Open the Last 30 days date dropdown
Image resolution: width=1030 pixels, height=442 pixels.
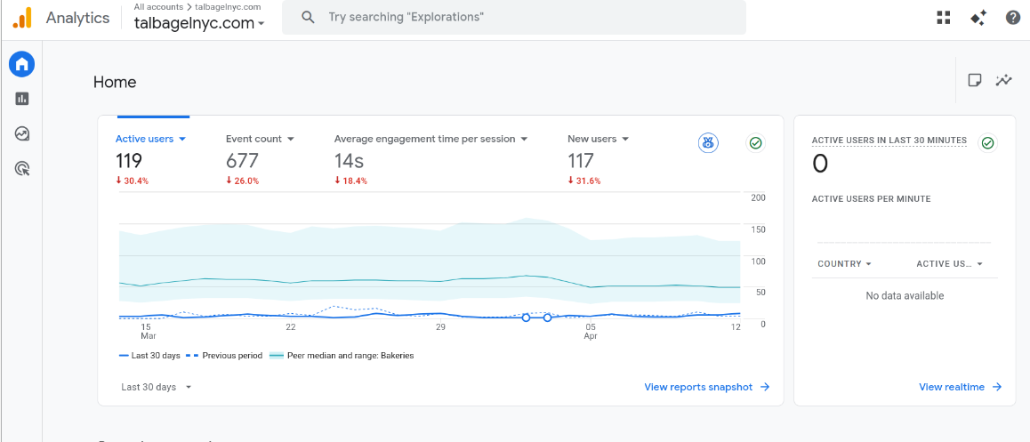coord(157,388)
